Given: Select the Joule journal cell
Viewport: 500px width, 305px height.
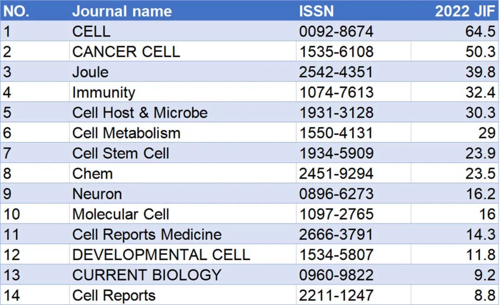Looking at the screenshot, I should click(182, 72).
